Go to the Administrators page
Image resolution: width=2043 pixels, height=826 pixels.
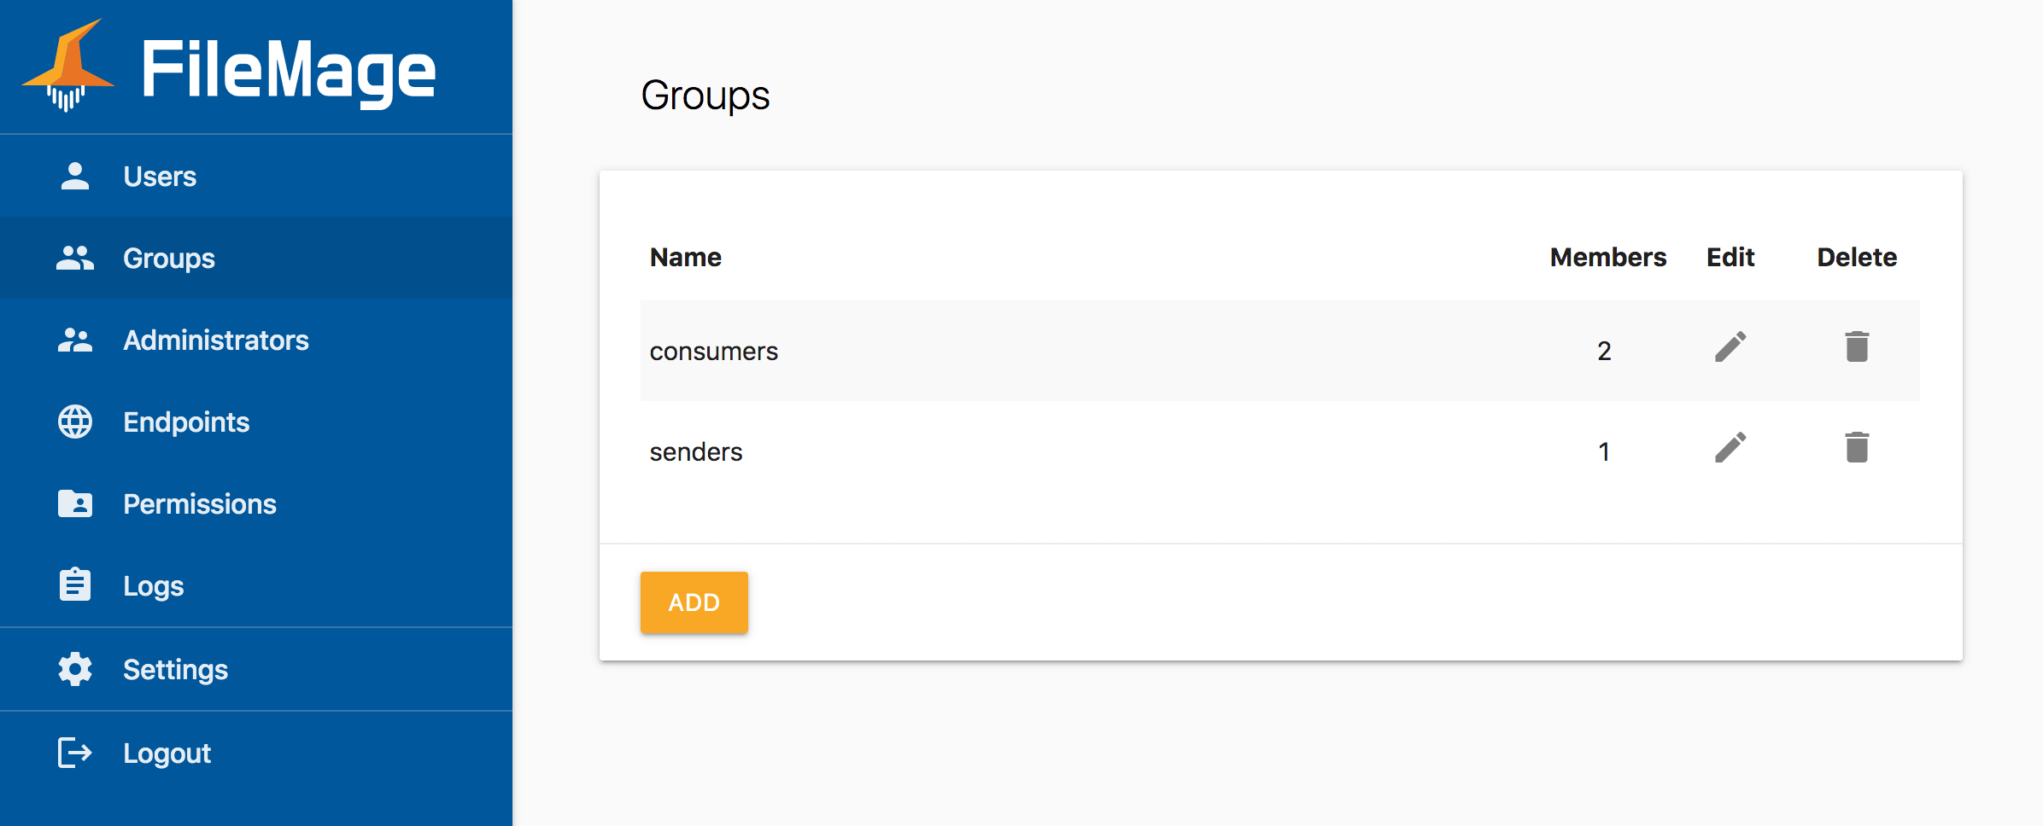point(215,340)
